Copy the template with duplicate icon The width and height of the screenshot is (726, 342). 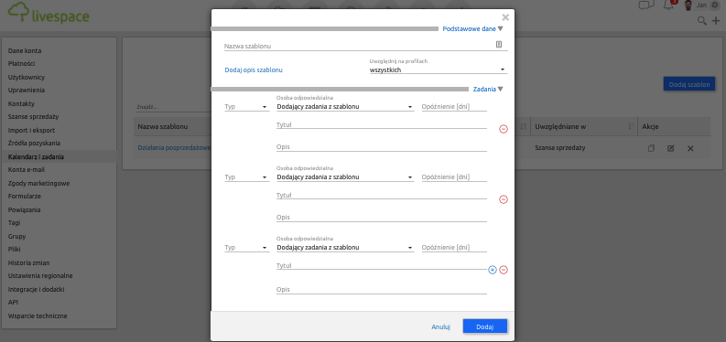click(651, 148)
